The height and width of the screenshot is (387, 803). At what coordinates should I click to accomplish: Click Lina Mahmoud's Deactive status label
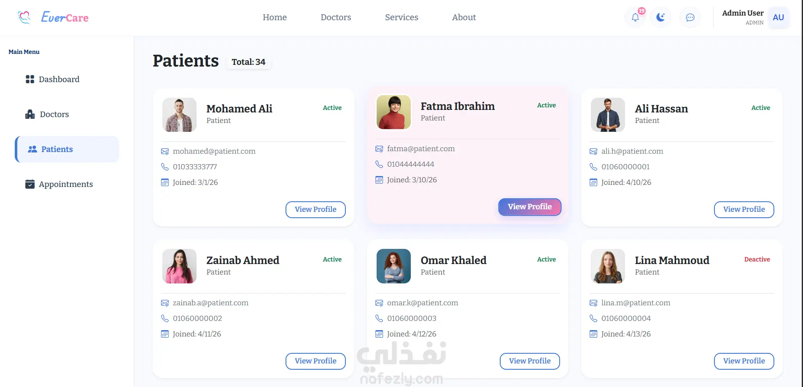point(757,259)
